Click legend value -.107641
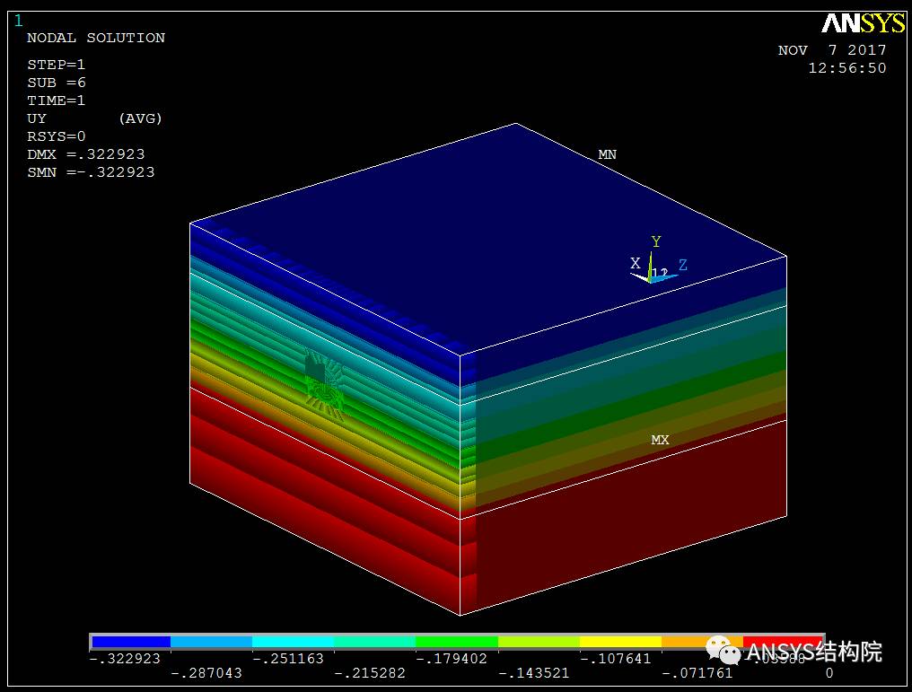Image resolution: width=912 pixels, height=692 pixels. [x=616, y=659]
